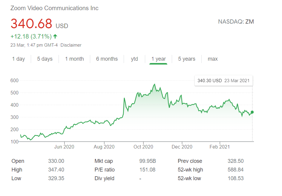Click the Aug 2020 axis label

pyautogui.click(x=105, y=147)
